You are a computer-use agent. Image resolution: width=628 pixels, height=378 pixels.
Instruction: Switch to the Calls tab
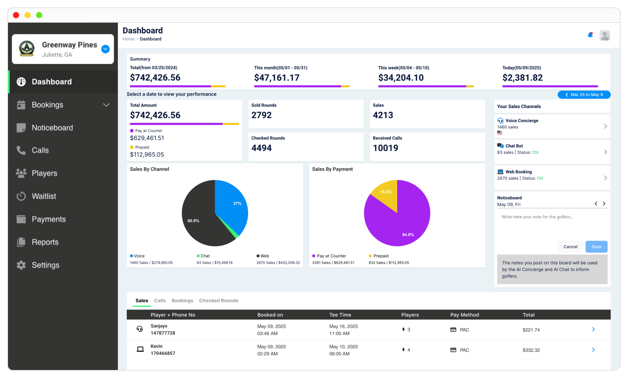(x=160, y=301)
